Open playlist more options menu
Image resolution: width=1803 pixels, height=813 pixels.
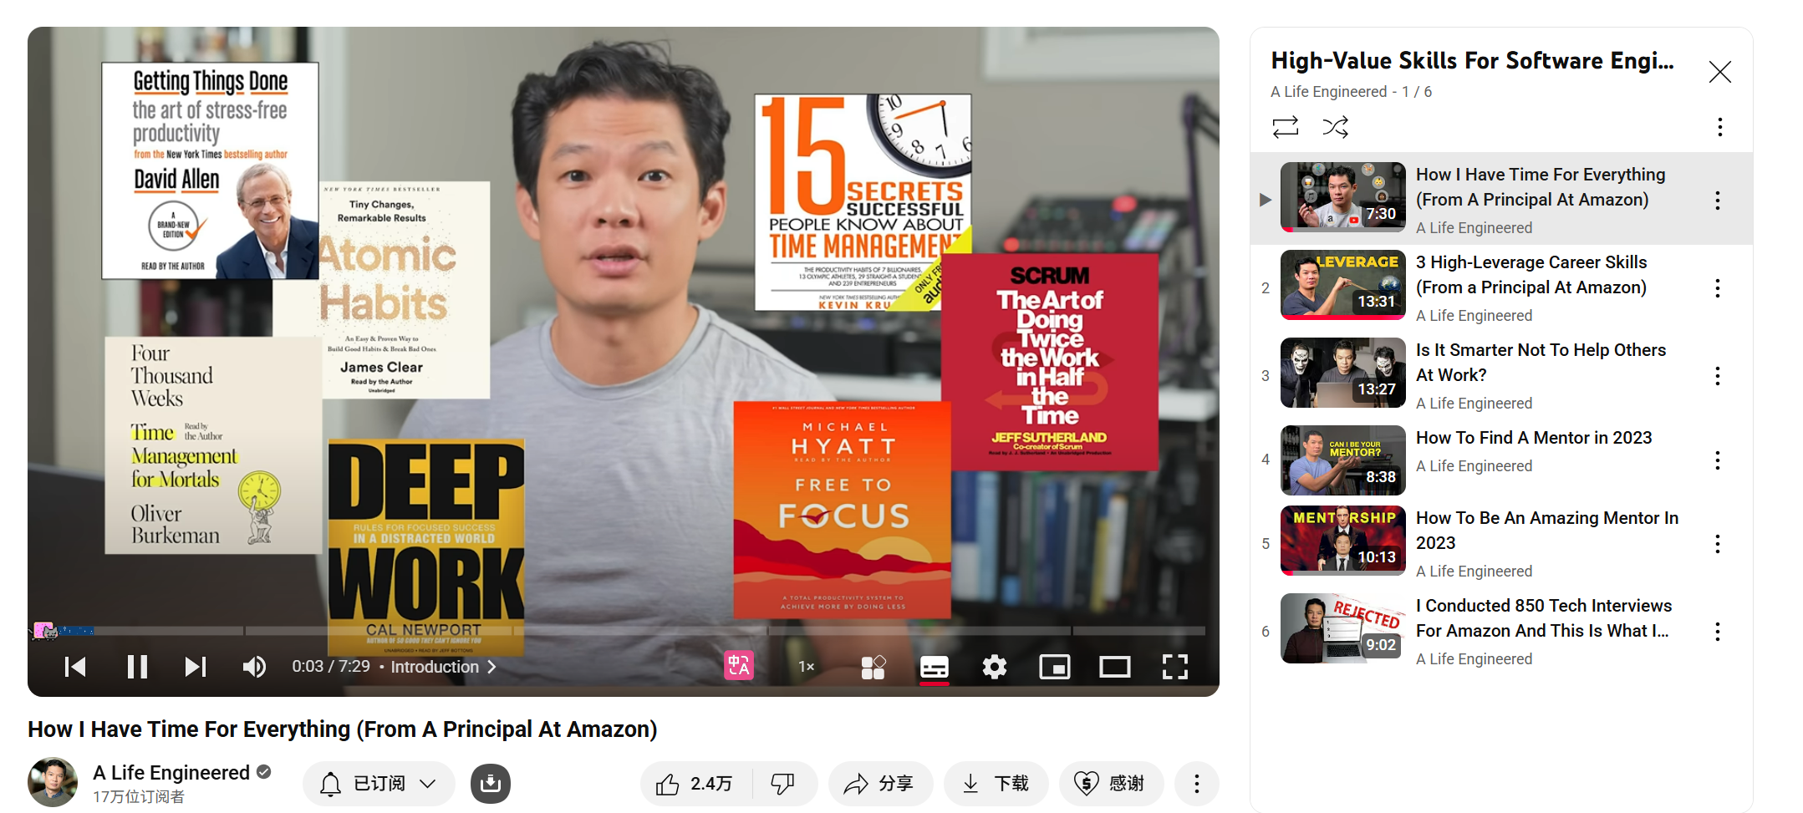[1720, 127]
